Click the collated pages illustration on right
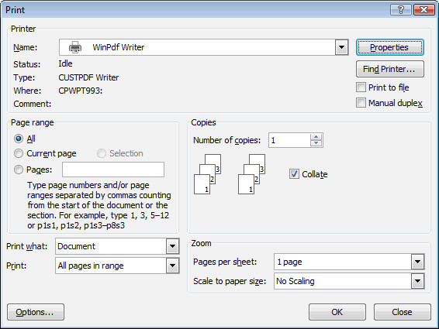Screen dimensions: 439x329 tap(251, 174)
